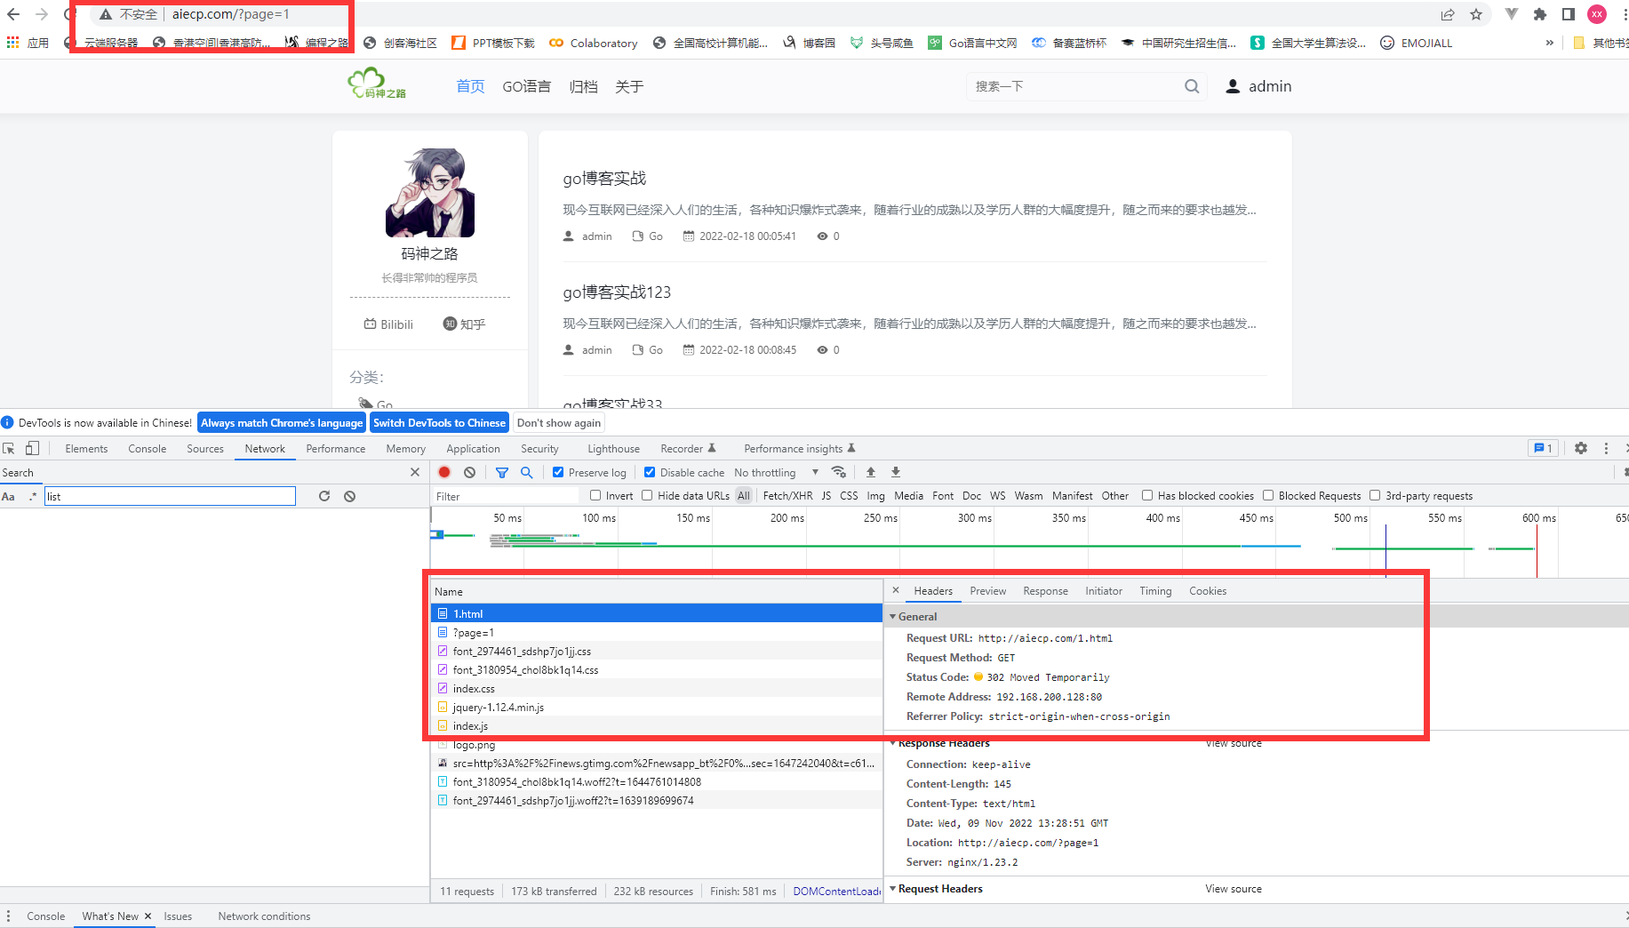This screenshot has width=1629, height=928.
Task: Select the jquery-1.12.4.min.js request
Action: [x=656, y=708]
